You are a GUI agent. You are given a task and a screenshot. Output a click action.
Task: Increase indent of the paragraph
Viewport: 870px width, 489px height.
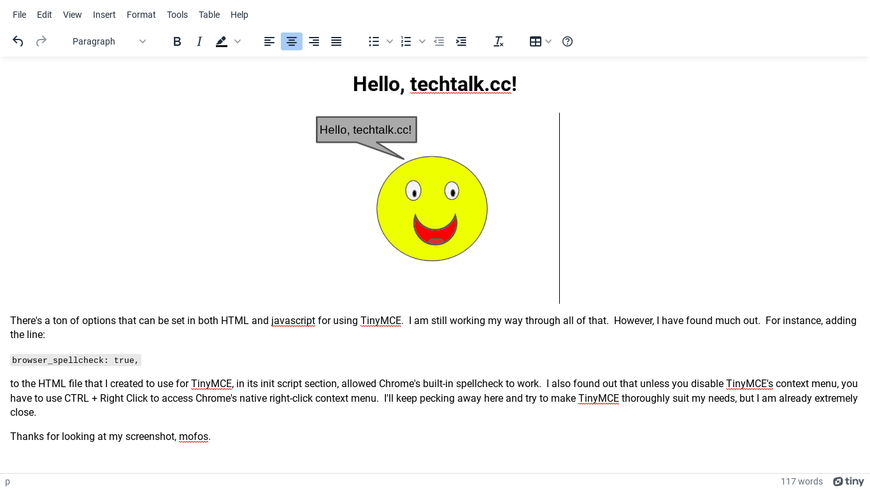click(x=461, y=41)
